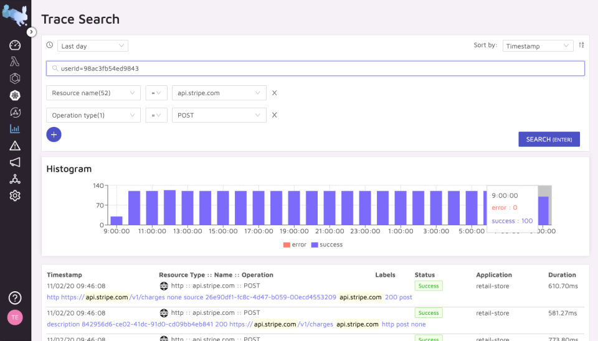Click the short first histogram bar at 9:00:00

pyautogui.click(x=116, y=221)
